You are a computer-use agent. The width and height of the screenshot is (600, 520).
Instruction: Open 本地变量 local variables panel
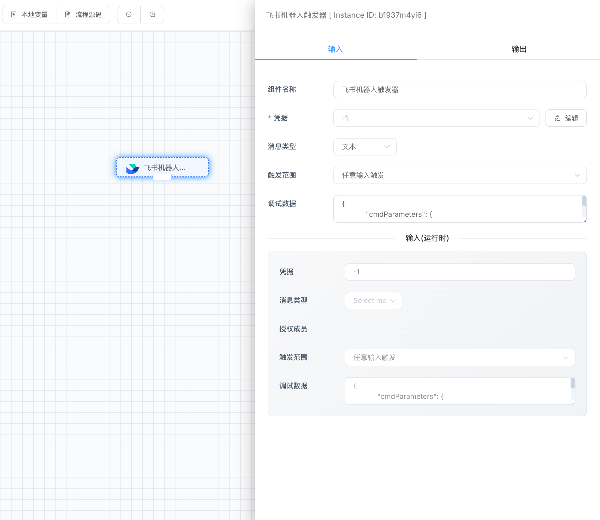[x=29, y=14]
